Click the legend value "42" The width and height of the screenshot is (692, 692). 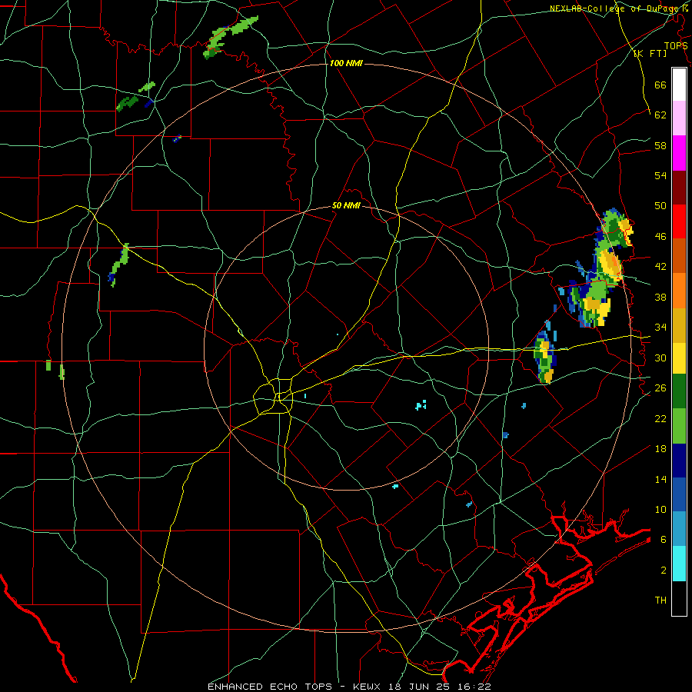[660, 267]
